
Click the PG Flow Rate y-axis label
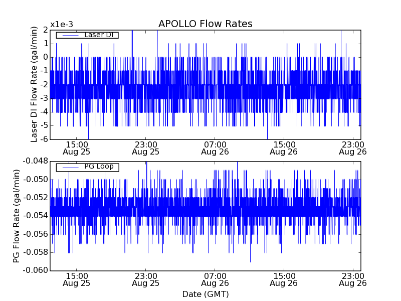(17, 216)
